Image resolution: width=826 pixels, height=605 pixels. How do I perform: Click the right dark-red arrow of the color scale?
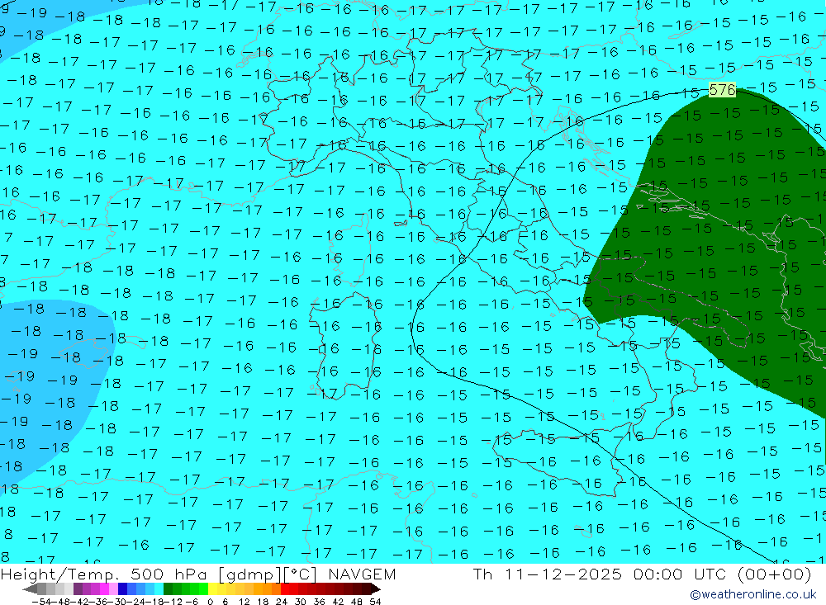point(375,588)
